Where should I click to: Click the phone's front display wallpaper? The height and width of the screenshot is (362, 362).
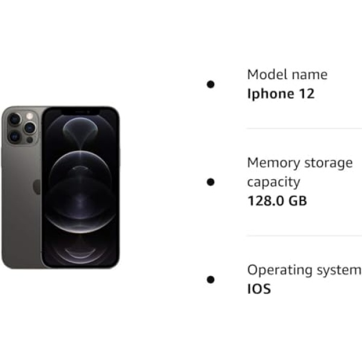click(80, 188)
